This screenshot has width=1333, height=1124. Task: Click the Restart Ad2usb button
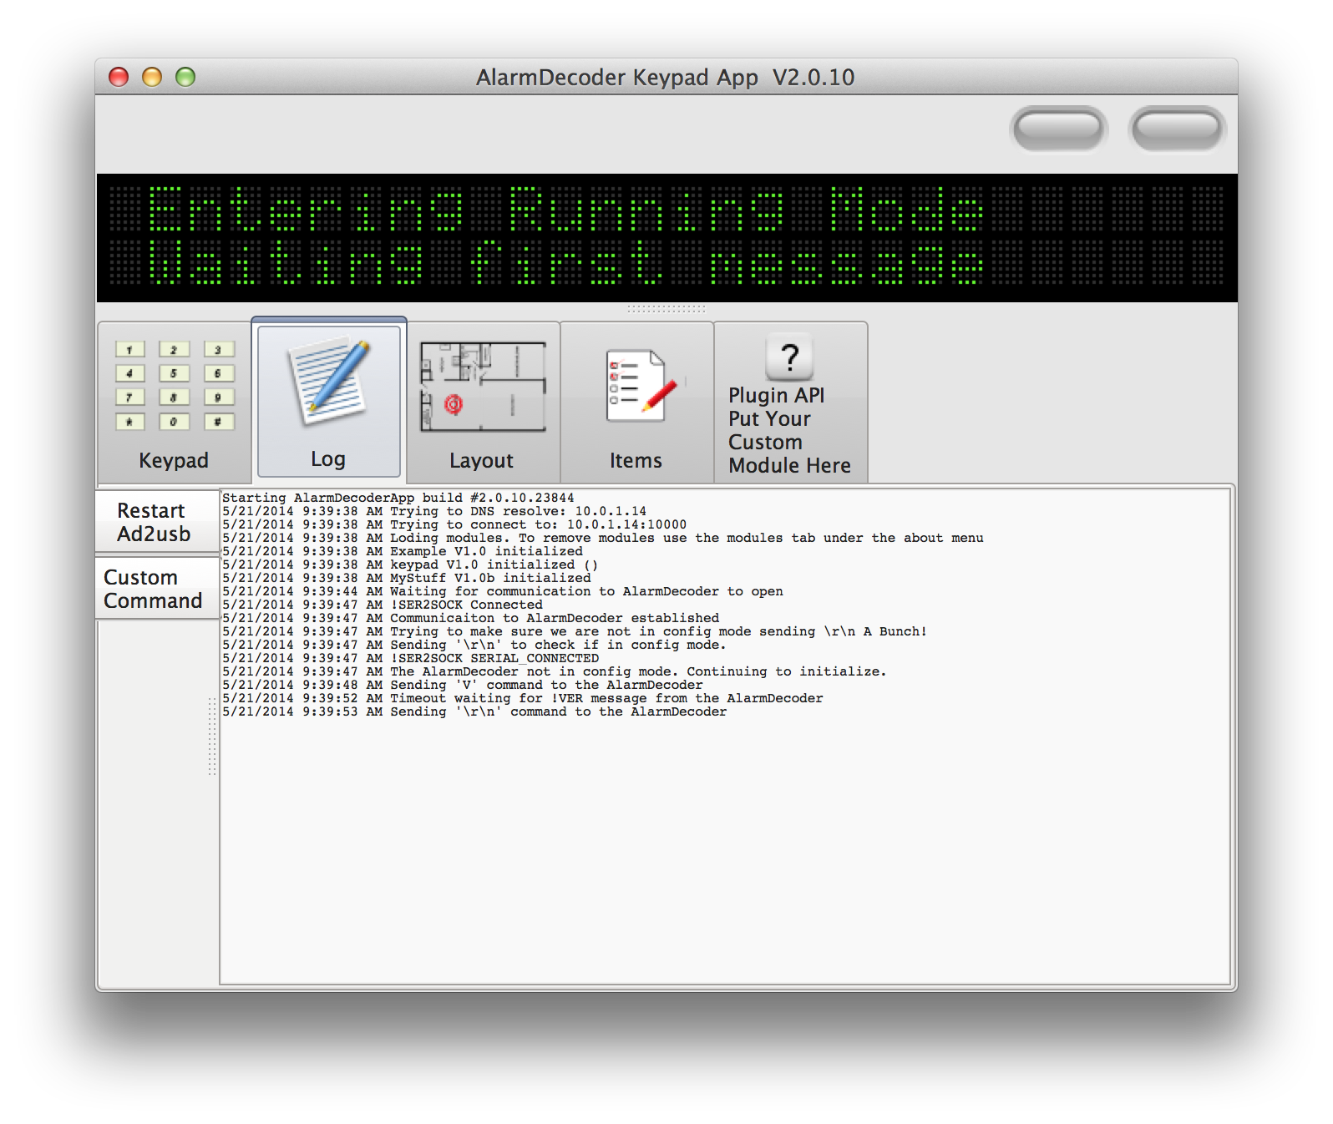tap(158, 522)
